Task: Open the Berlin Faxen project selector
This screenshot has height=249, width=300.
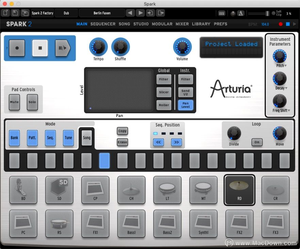Action: coord(102,13)
